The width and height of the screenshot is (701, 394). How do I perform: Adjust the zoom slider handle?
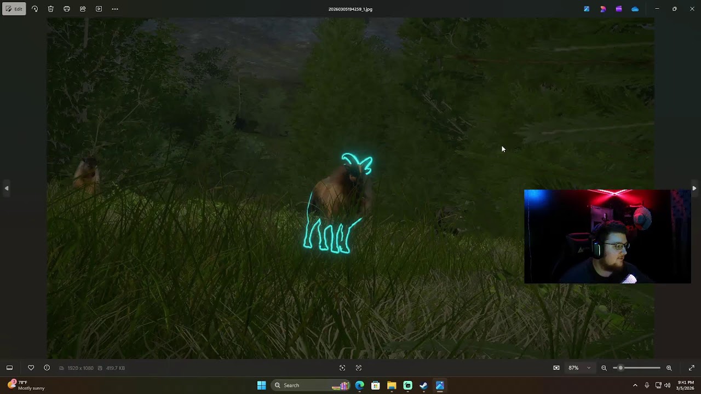click(x=620, y=368)
